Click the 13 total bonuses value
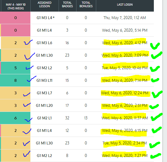 pos(86,118)
